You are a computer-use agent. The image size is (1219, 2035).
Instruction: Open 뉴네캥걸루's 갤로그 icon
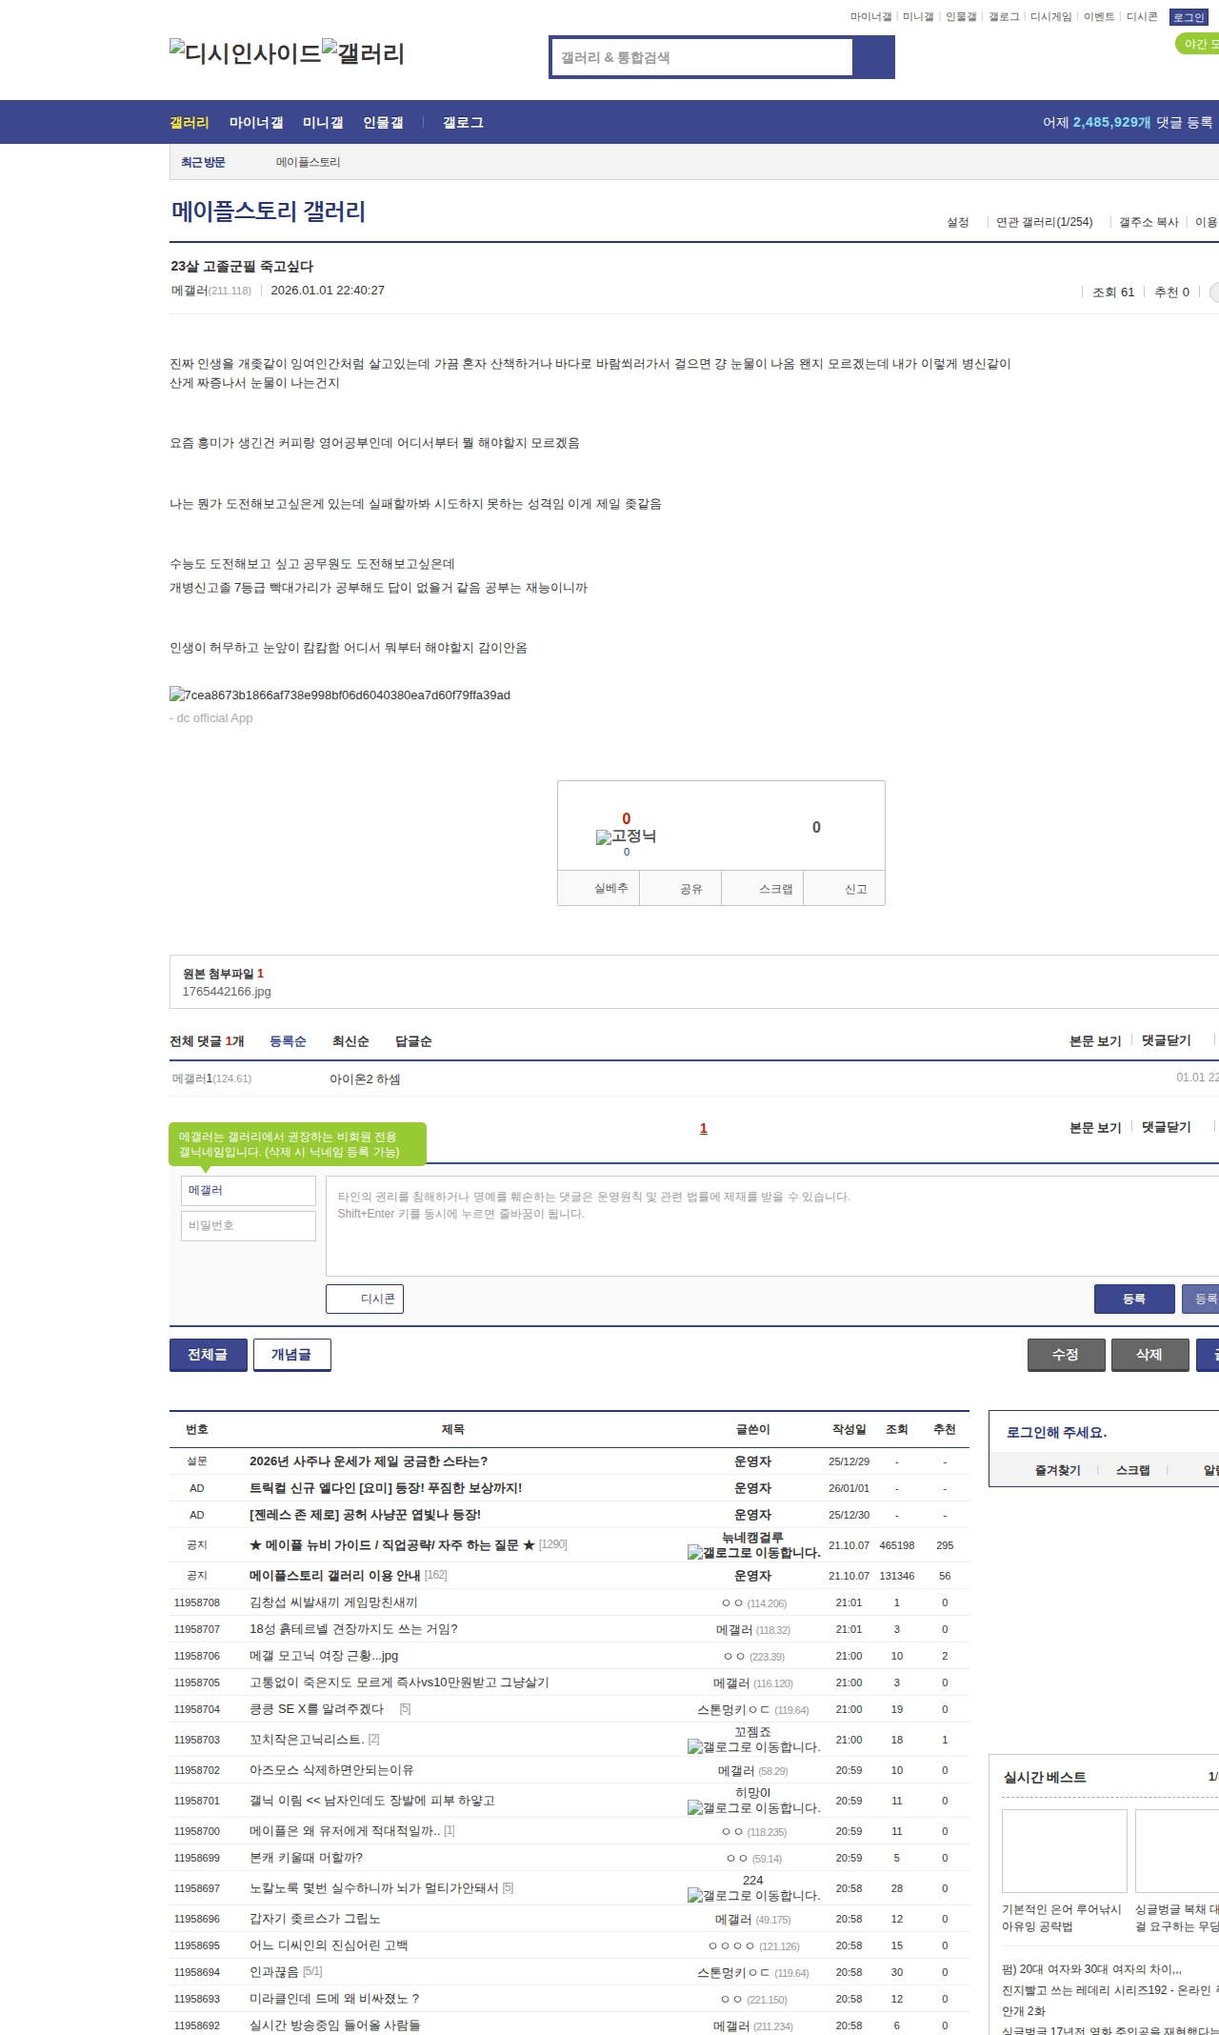(x=753, y=1552)
